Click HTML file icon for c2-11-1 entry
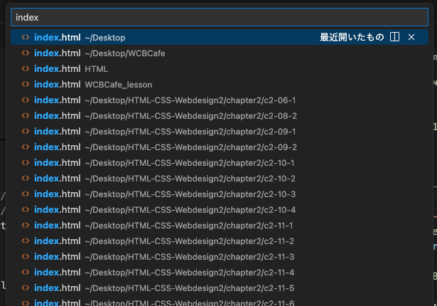 (26, 225)
